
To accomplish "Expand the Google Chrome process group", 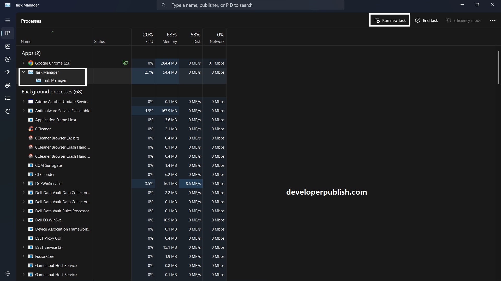I will [x=23, y=63].
